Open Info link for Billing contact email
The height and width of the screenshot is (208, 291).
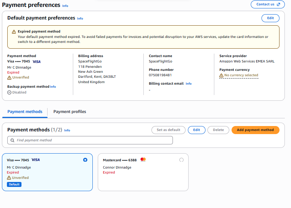point(189,84)
